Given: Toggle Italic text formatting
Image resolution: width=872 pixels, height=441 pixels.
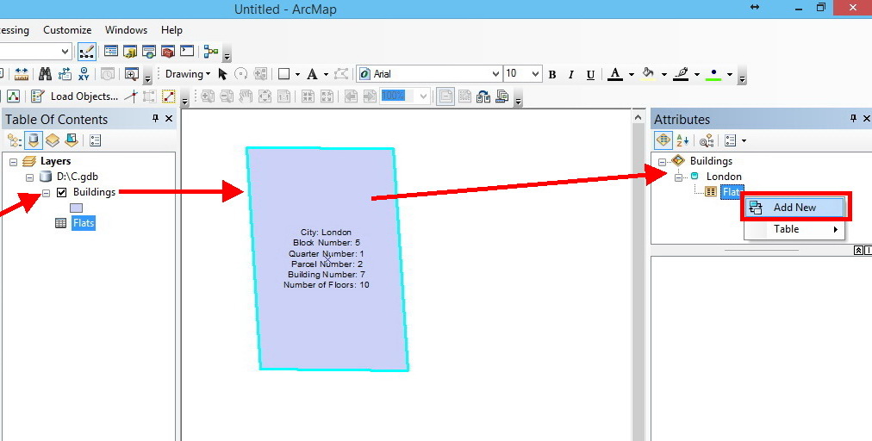Looking at the screenshot, I should tap(571, 75).
